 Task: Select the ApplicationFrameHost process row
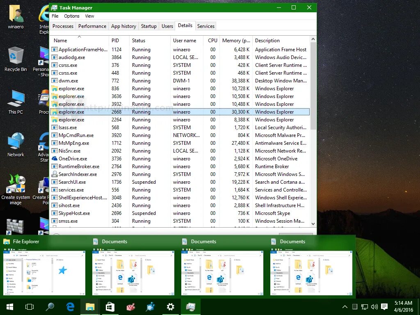(180, 50)
